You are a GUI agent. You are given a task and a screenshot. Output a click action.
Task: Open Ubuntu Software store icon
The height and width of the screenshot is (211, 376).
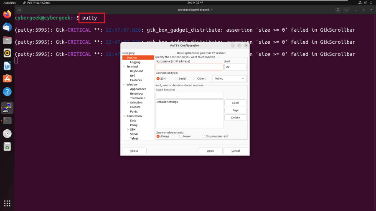7,79
